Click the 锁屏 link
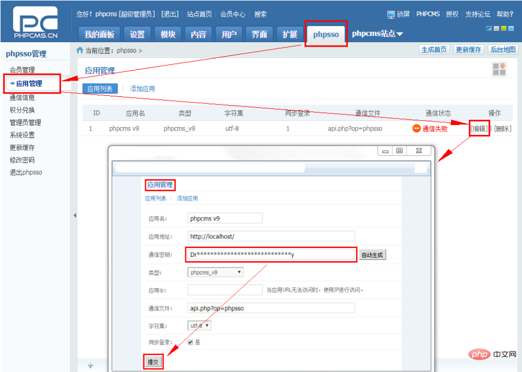The width and height of the screenshot is (522, 372). (x=403, y=14)
